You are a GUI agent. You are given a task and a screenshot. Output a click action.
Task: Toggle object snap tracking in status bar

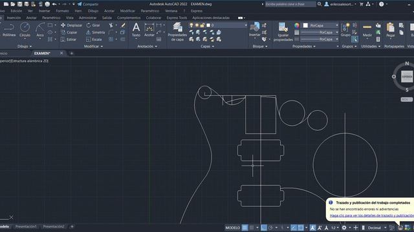click(294, 227)
